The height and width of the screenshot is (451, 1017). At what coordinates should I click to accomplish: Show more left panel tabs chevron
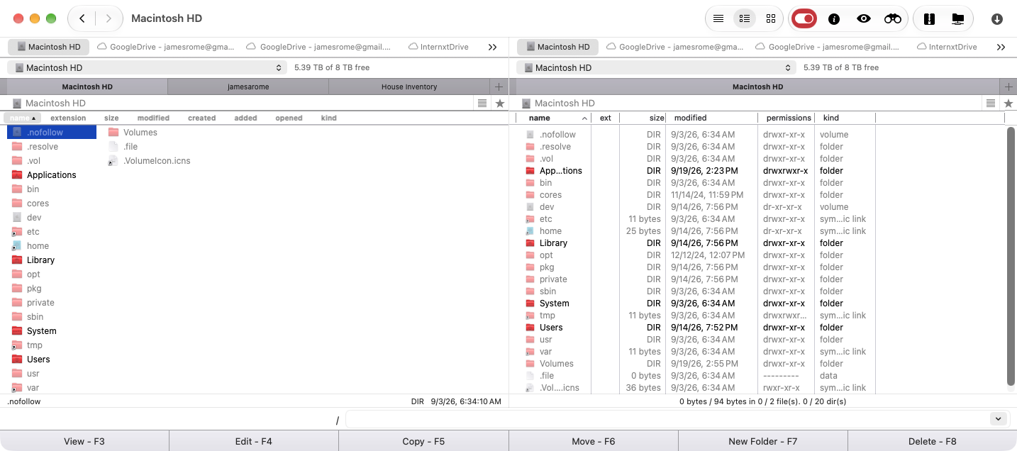coord(493,47)
